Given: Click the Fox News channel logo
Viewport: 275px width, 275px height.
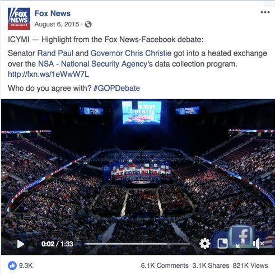Looking at the screenshot, I should coord(18,18).
